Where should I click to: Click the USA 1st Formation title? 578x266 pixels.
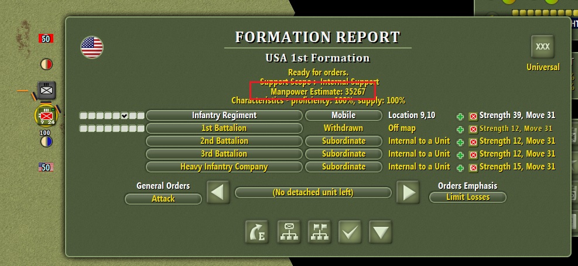click(318, 58)
